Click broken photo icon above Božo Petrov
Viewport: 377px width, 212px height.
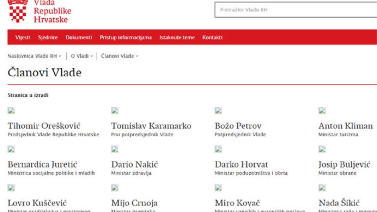pyautogui.click(x=218, y=111)
